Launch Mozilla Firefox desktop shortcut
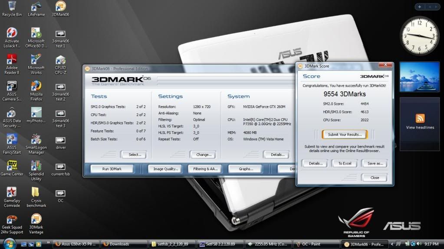This screenshot has width=444, height=249. (x=36, y=91)
